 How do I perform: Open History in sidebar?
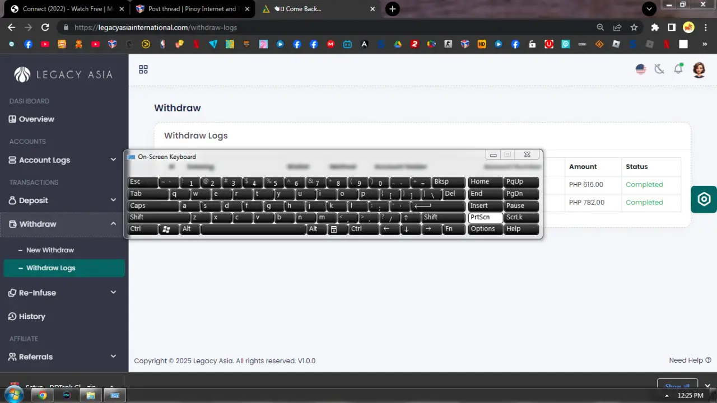27,316
